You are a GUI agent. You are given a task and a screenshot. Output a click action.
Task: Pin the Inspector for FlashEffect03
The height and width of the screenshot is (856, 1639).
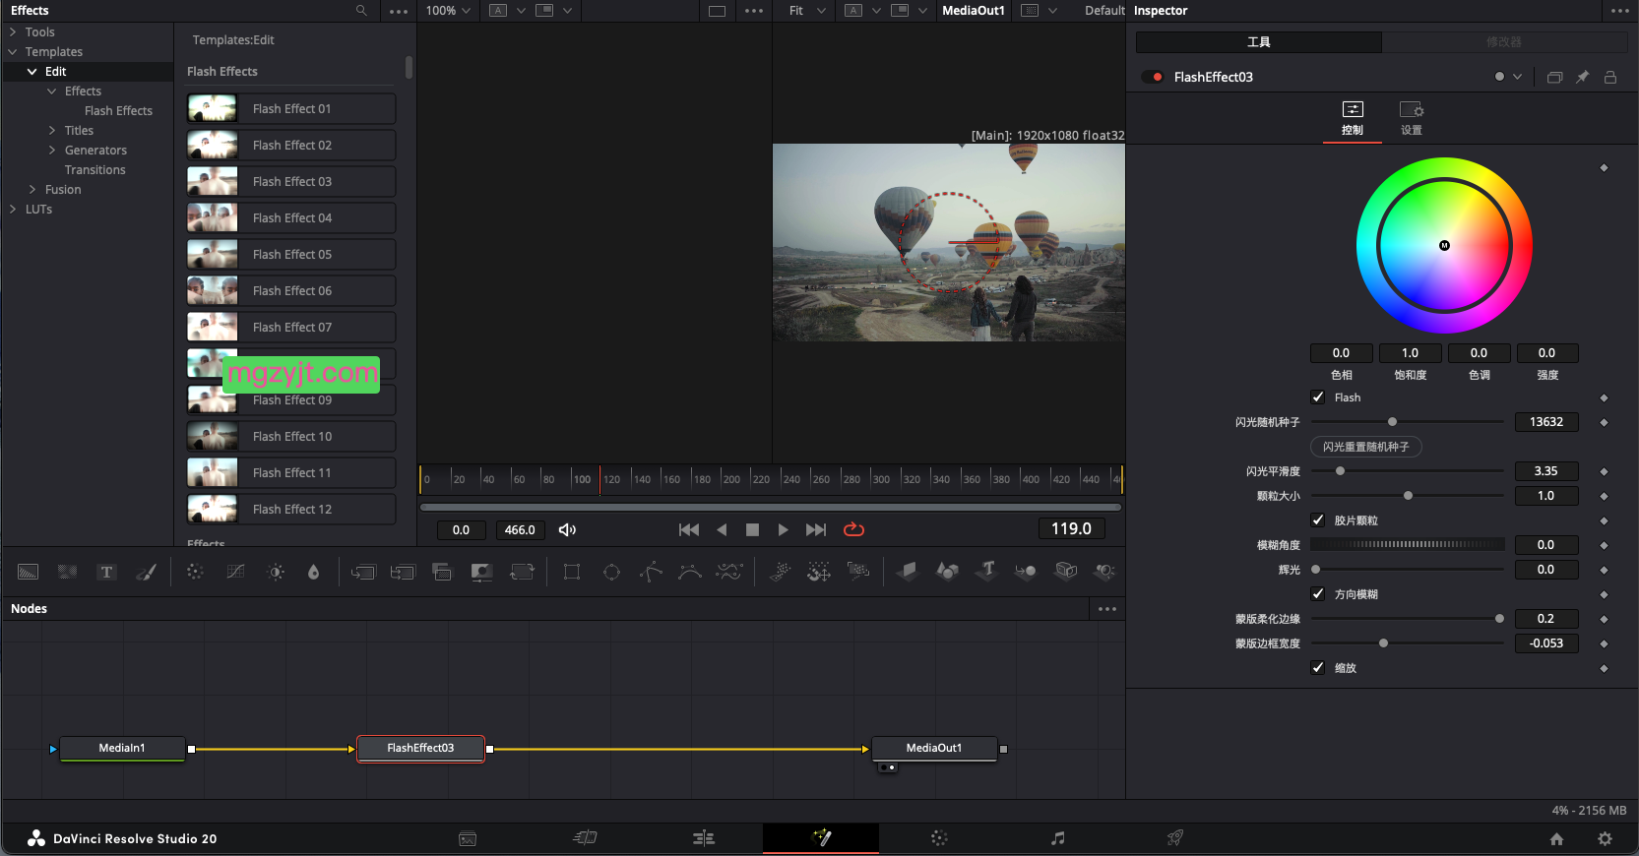(x=1582, y=77)
